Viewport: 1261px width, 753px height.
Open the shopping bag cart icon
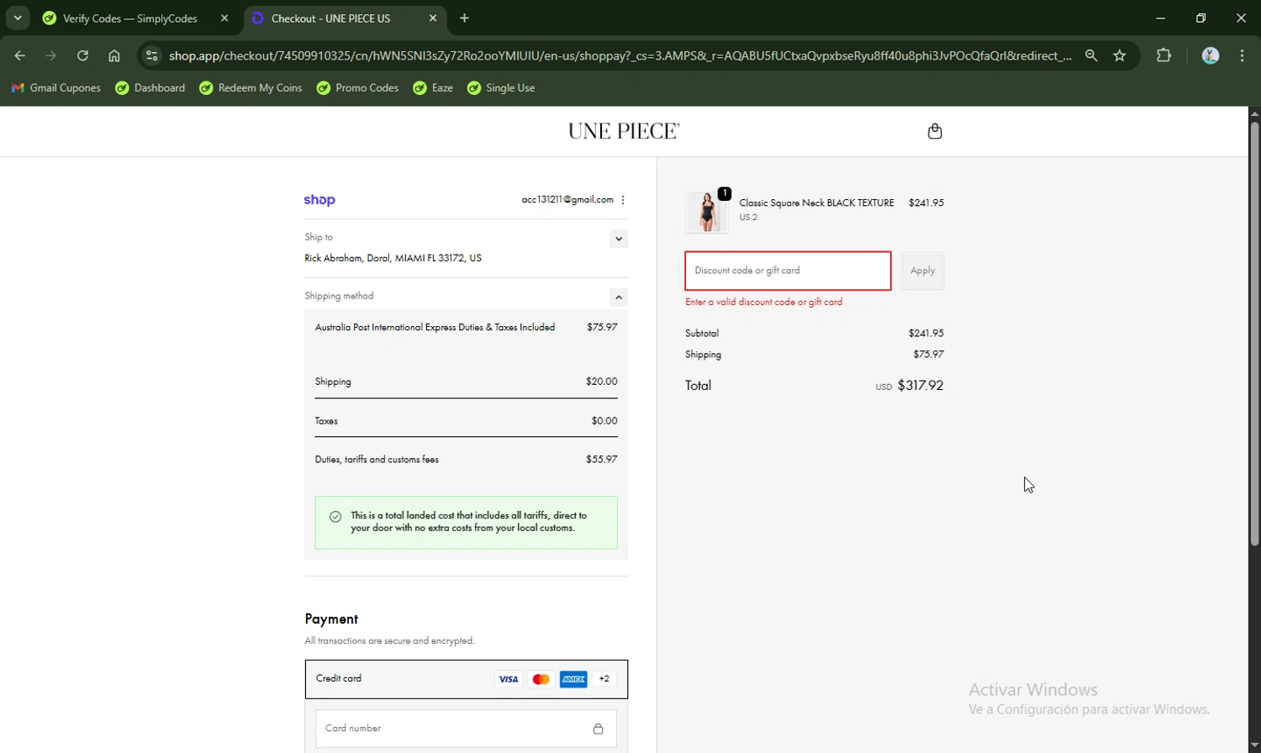click(x=935, y=131)
